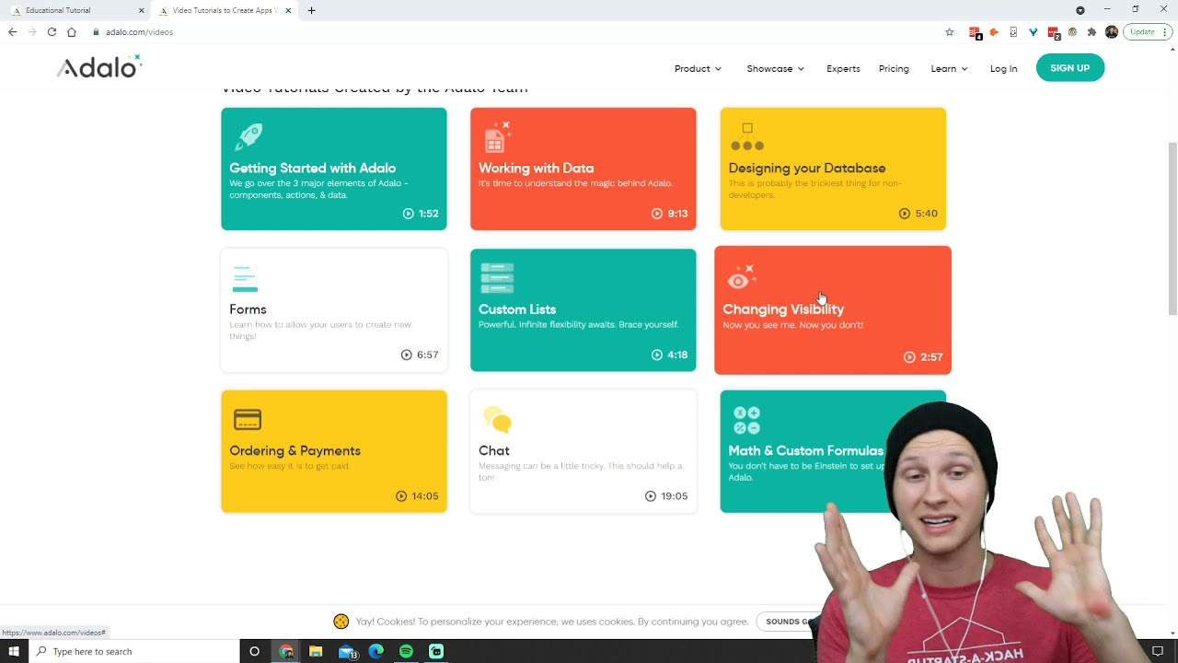Screen dimensions: 1178x663
Task: Open the Experts page from the navbar
Action: tap(843, 68)
